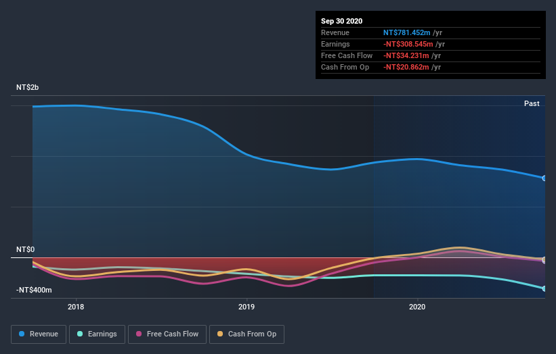
Task: Click the Cash From Op label in tooltip
Action: coord(345,67)
